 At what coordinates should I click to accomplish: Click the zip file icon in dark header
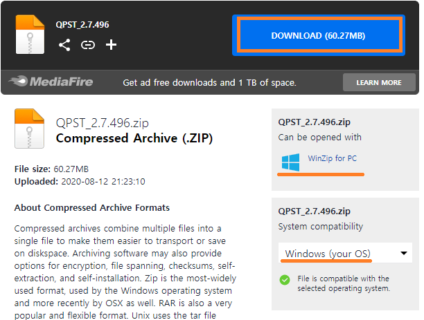pyautogui.click(x=30, y=35)
